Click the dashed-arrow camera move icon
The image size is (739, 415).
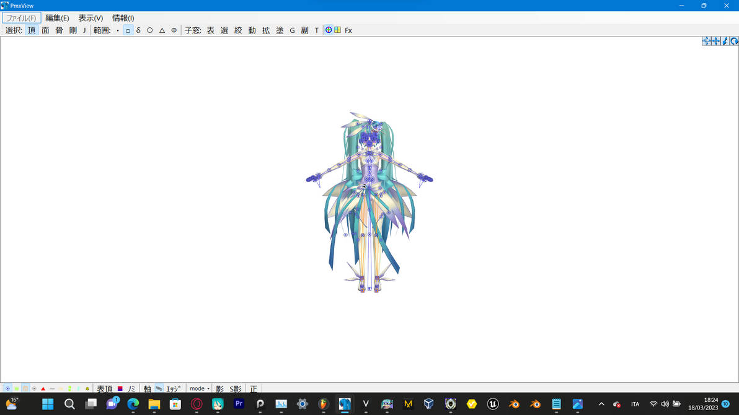tap(707, 41)
